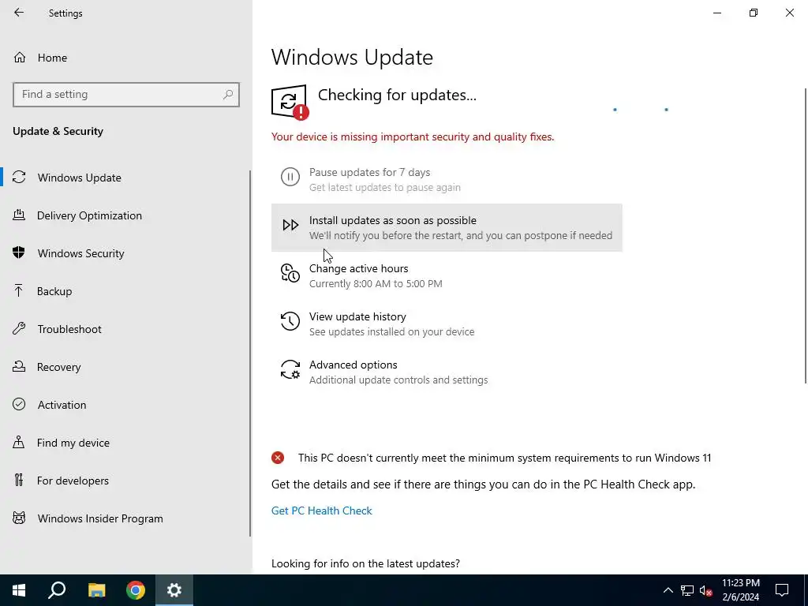Click the Home house icon
The height and width of the screenshot is (606, 808).
[x=20, y=57]
